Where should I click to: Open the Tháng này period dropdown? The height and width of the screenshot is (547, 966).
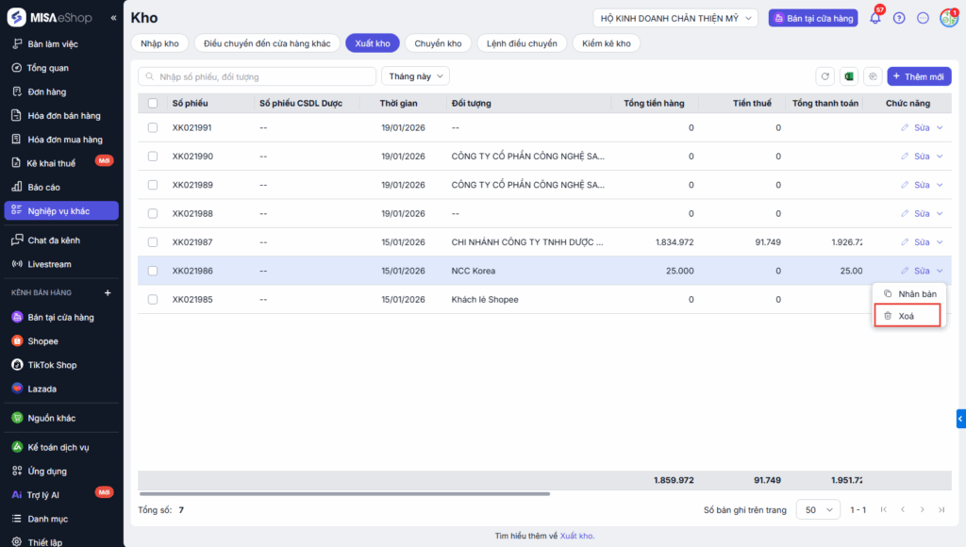pyautogui.click(x=415, y=76)
